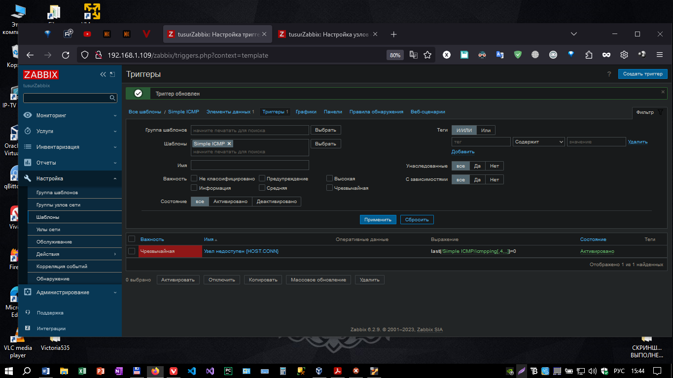Viewport: 673px width, 378px height.
Task: Click the Zabbix logo in the sidebar
Action: point(41,75)
